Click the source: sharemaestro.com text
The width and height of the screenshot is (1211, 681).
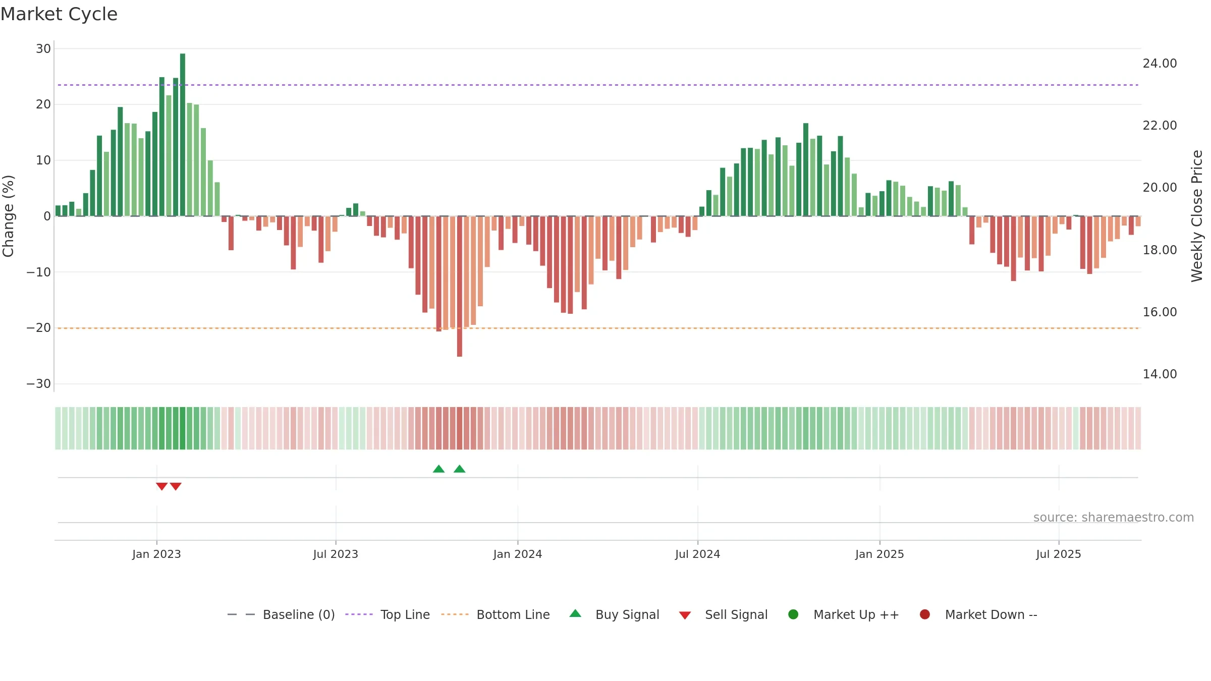(1114, 517)
